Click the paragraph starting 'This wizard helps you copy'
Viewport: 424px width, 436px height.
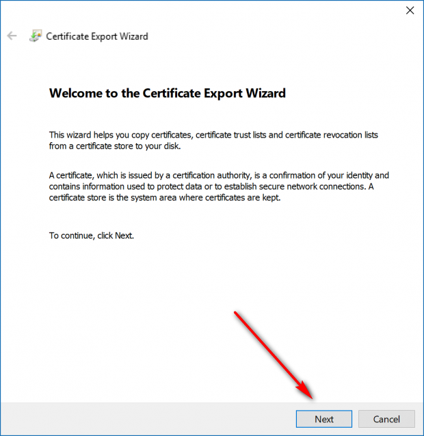tap(213, 140)
